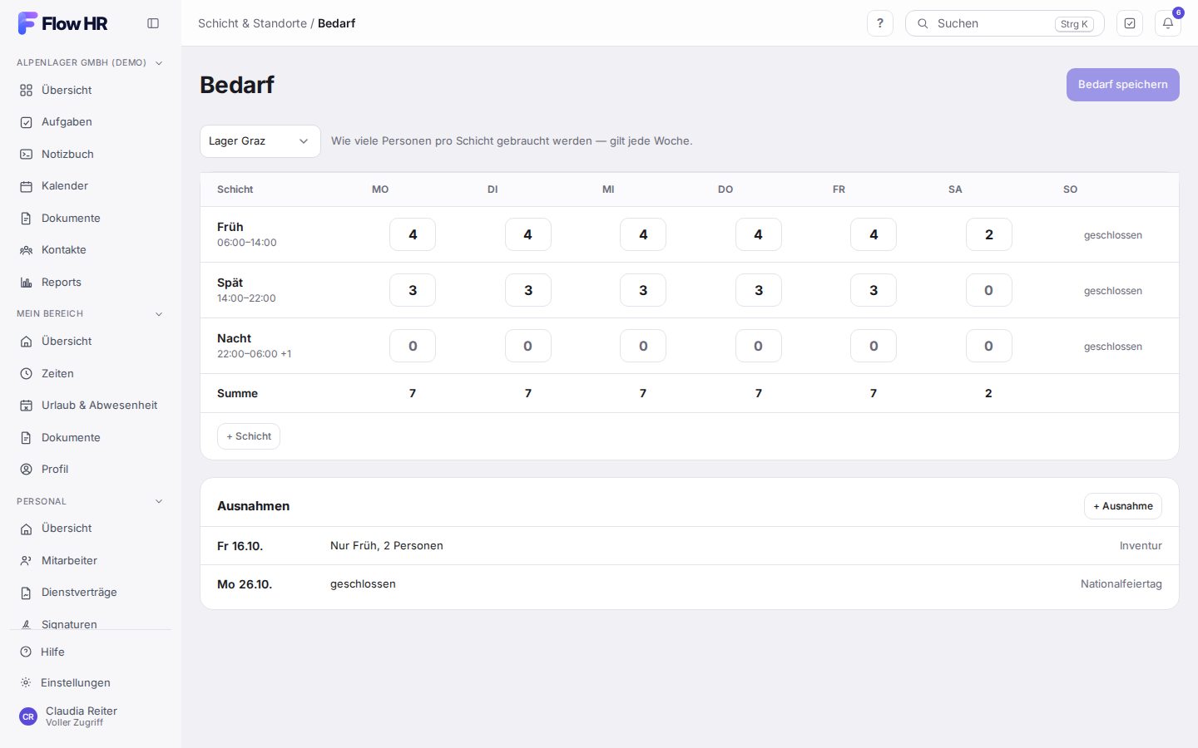Add an exception with + Ausnahme

[1123, 506]
